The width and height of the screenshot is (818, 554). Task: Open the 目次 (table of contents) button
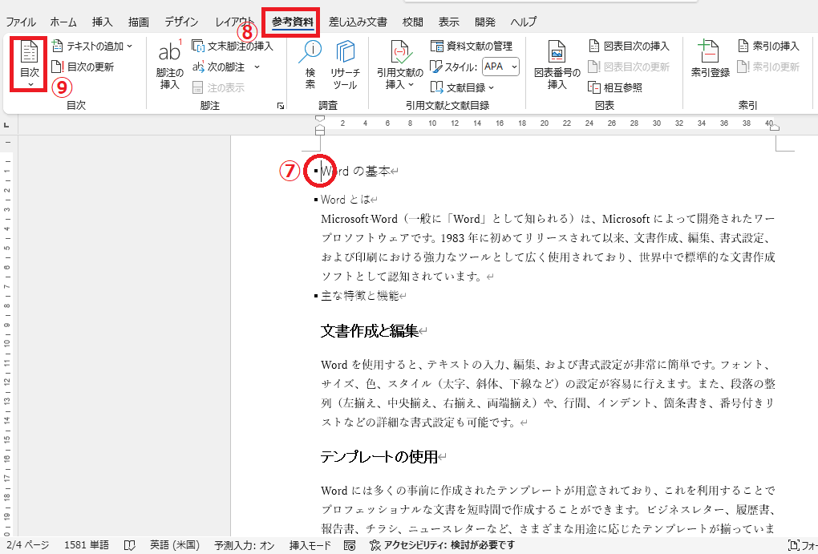pos(29,63)
